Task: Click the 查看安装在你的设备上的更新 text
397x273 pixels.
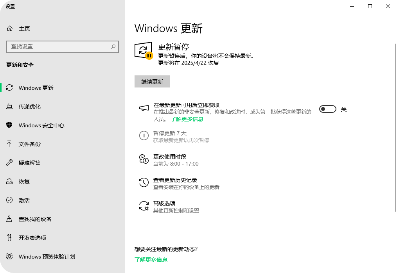Action: 186,187
